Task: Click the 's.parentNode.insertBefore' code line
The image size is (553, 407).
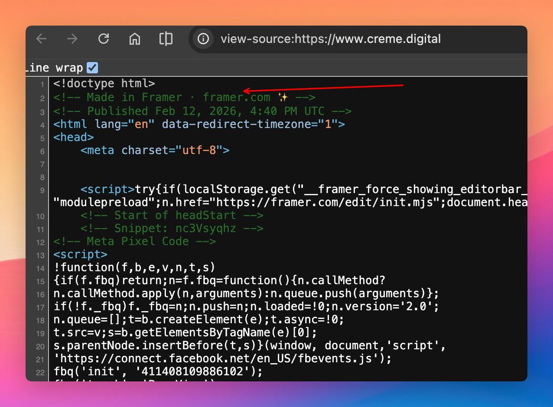Action: click(x=250, y=346)
